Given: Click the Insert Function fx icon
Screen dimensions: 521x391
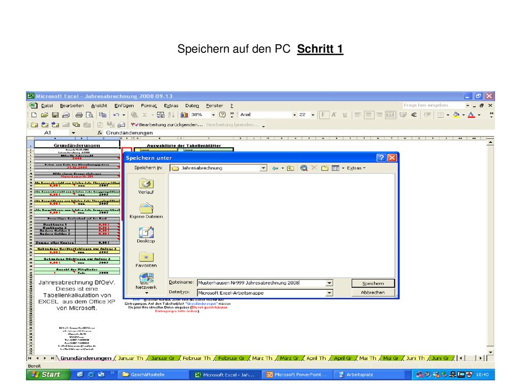Looking at the screenshot, I should 100,133.
